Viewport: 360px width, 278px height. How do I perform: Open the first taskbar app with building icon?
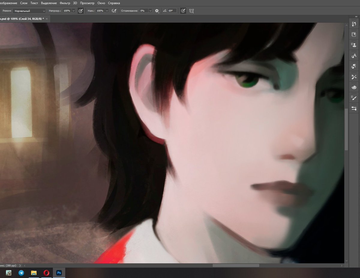tap(8, 273)
